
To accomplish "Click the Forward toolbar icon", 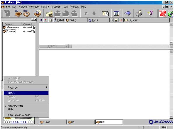I will (x=74, y=13).
